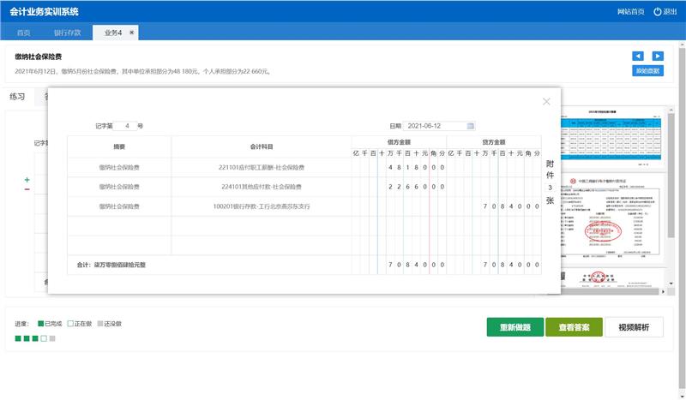Viewport: 686px width, 400px height.
Task: Click the 退出 power icon
Action: [658, 12]
